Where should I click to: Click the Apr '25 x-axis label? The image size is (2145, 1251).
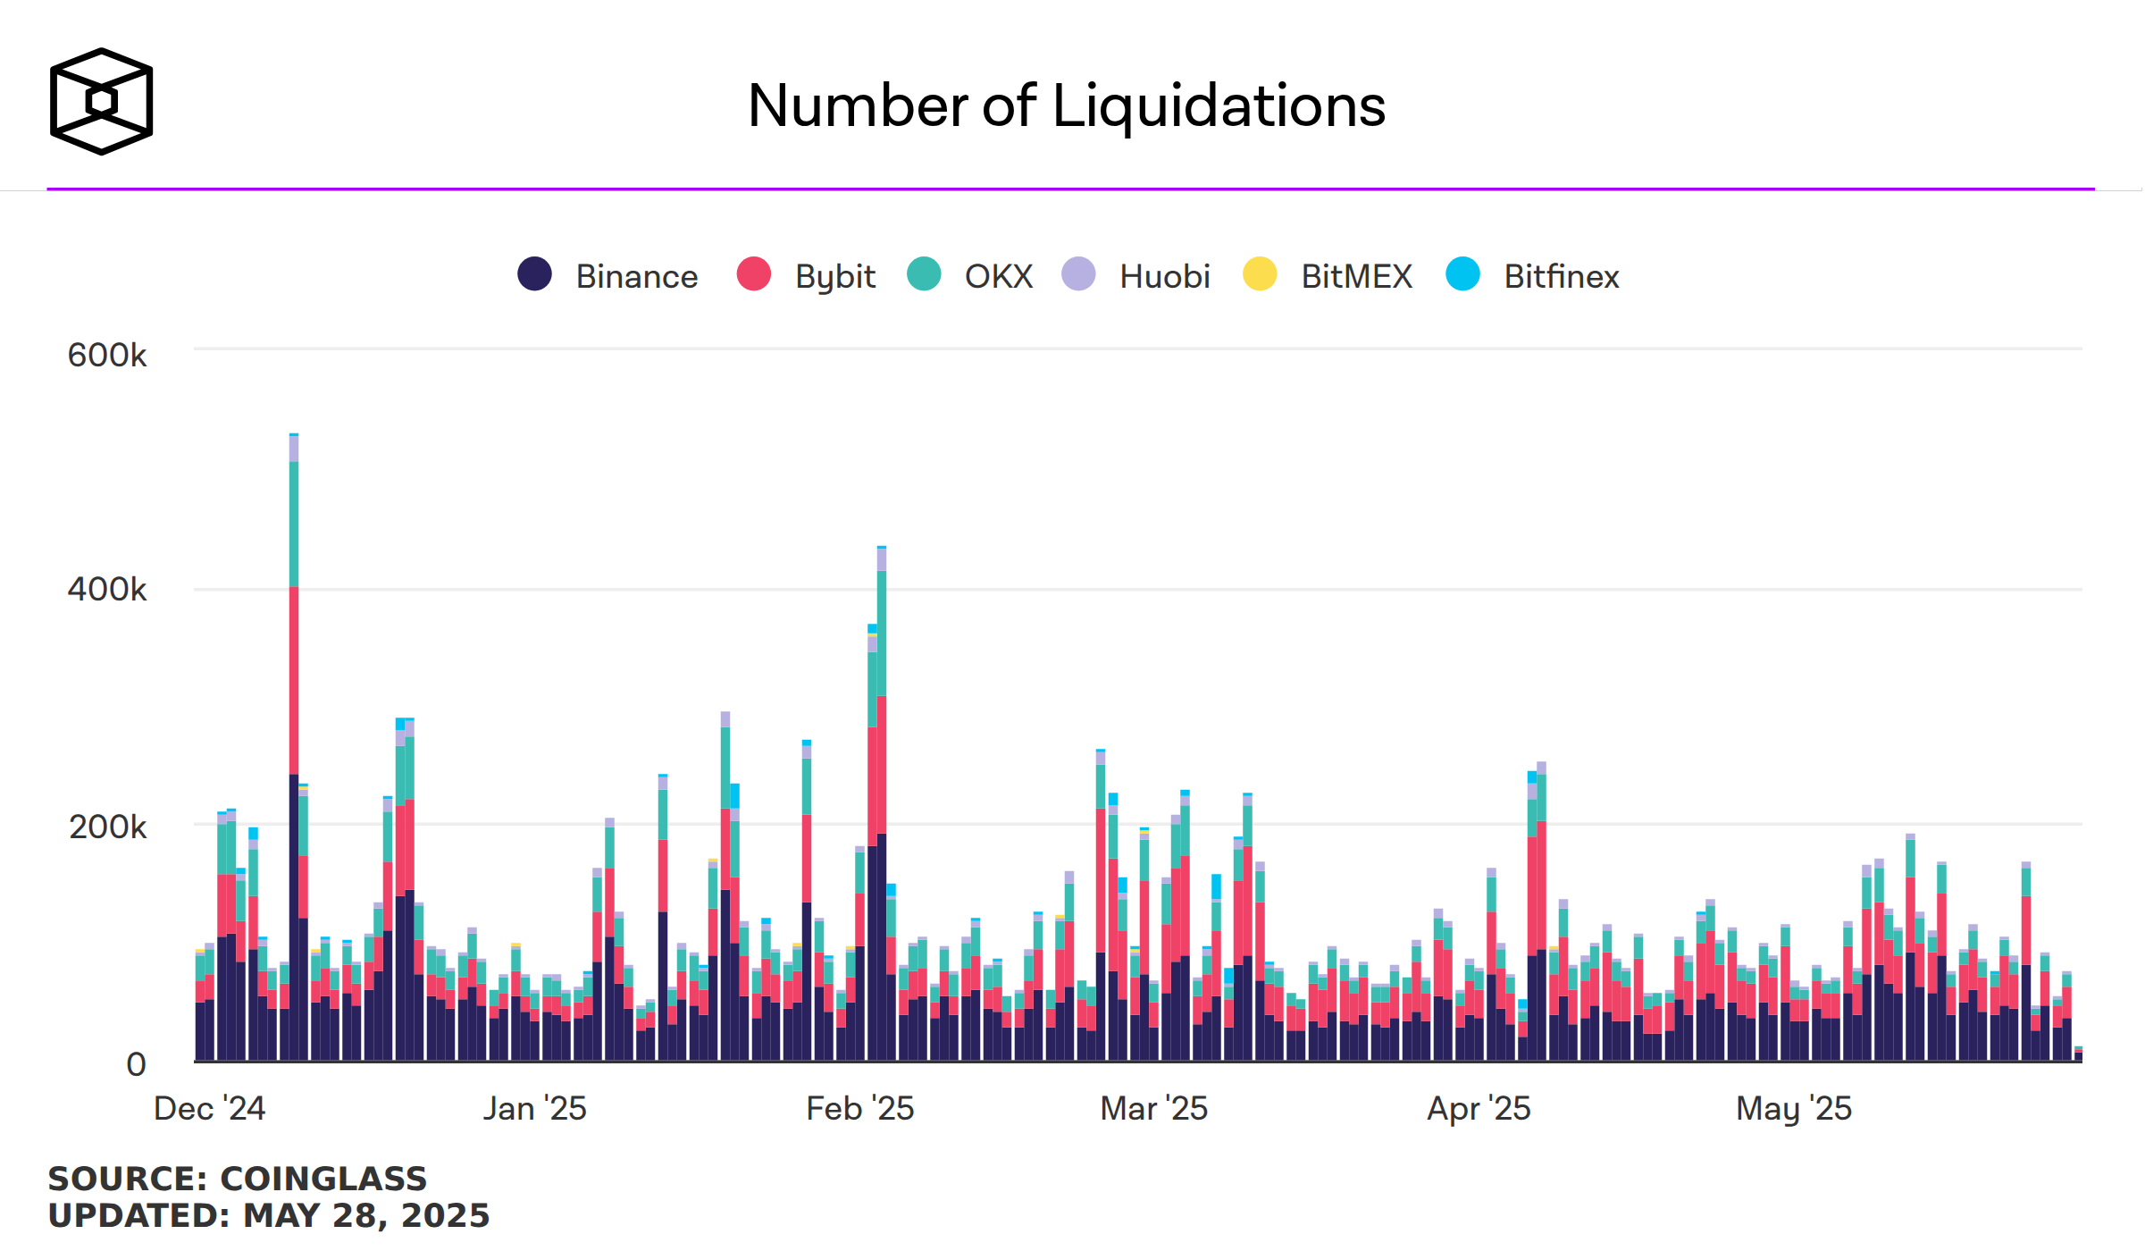point(1479,1109)
